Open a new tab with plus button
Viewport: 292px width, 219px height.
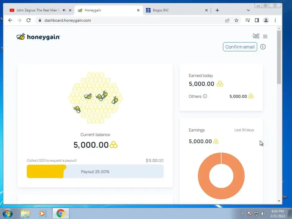pos(217,10)
